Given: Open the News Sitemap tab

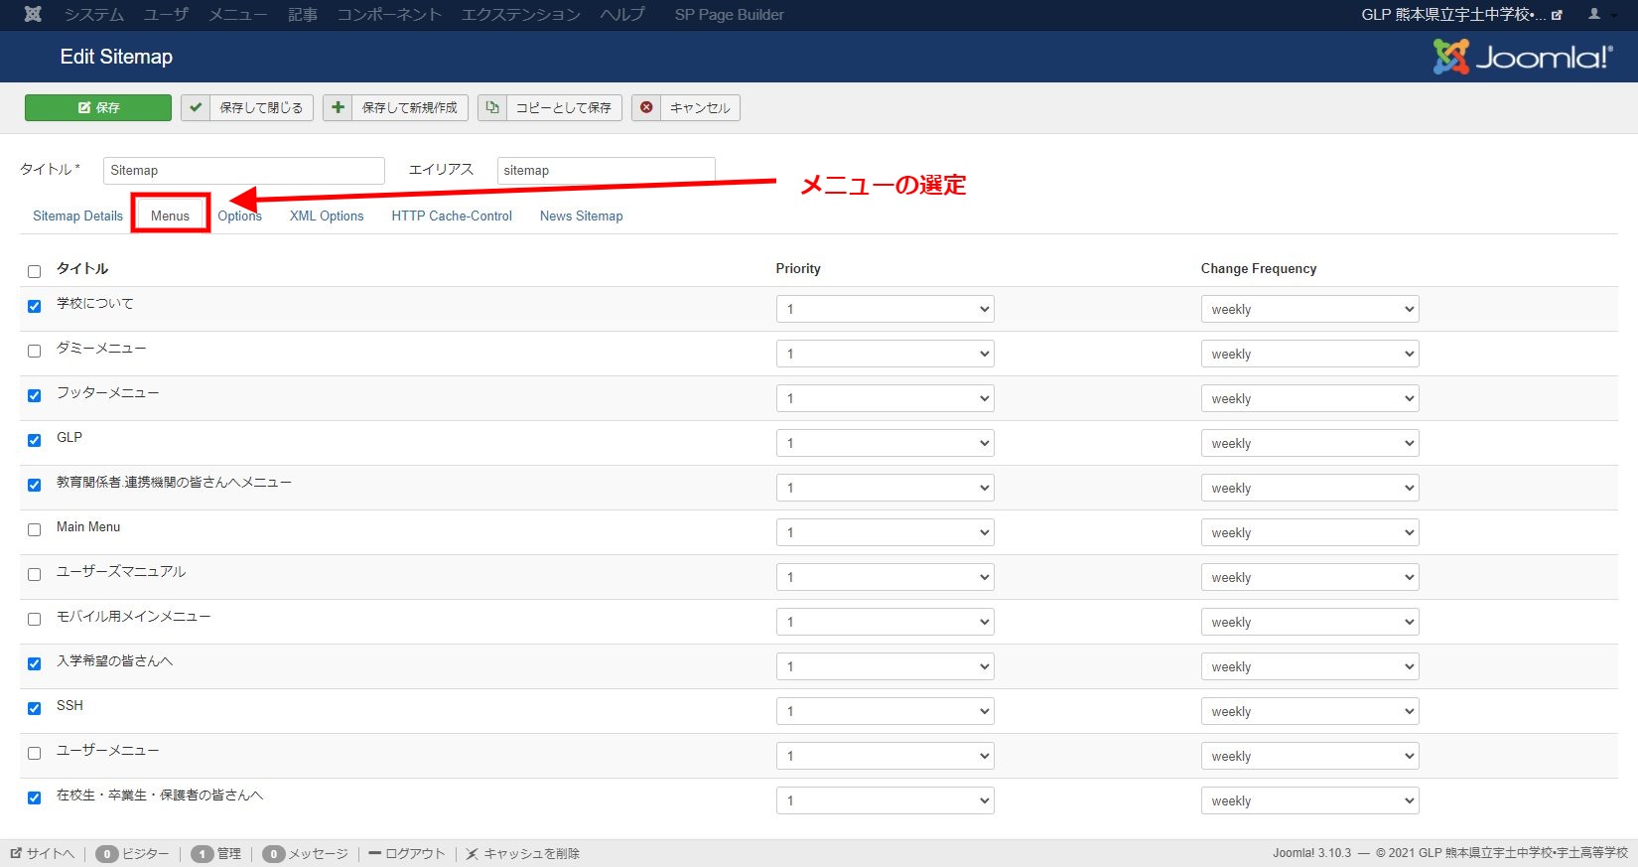Looking at the screenshot, I should pos(581,216).
